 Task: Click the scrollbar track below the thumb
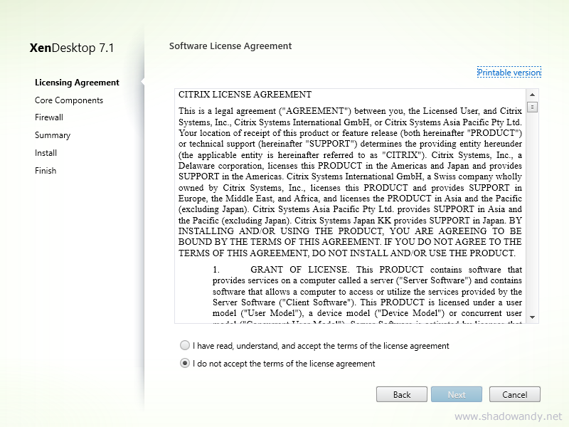point(532,212)
